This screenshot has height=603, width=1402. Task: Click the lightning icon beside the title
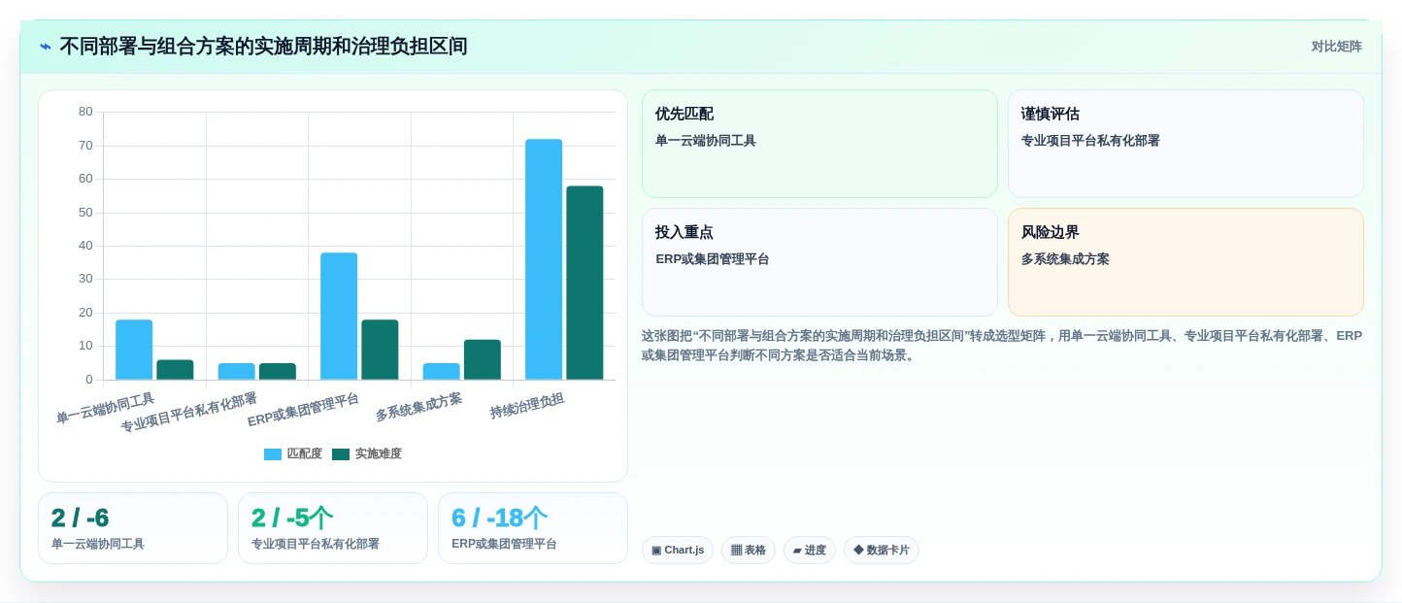point(46,47)
